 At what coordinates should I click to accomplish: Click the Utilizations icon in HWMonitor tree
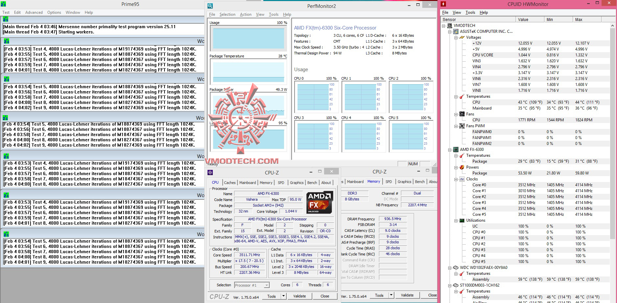coord(462,220)
